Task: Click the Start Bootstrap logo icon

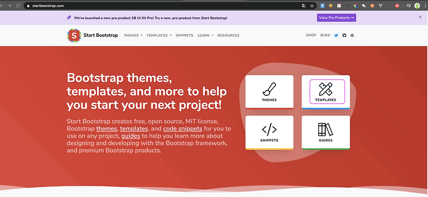Action: click(74, 35)
